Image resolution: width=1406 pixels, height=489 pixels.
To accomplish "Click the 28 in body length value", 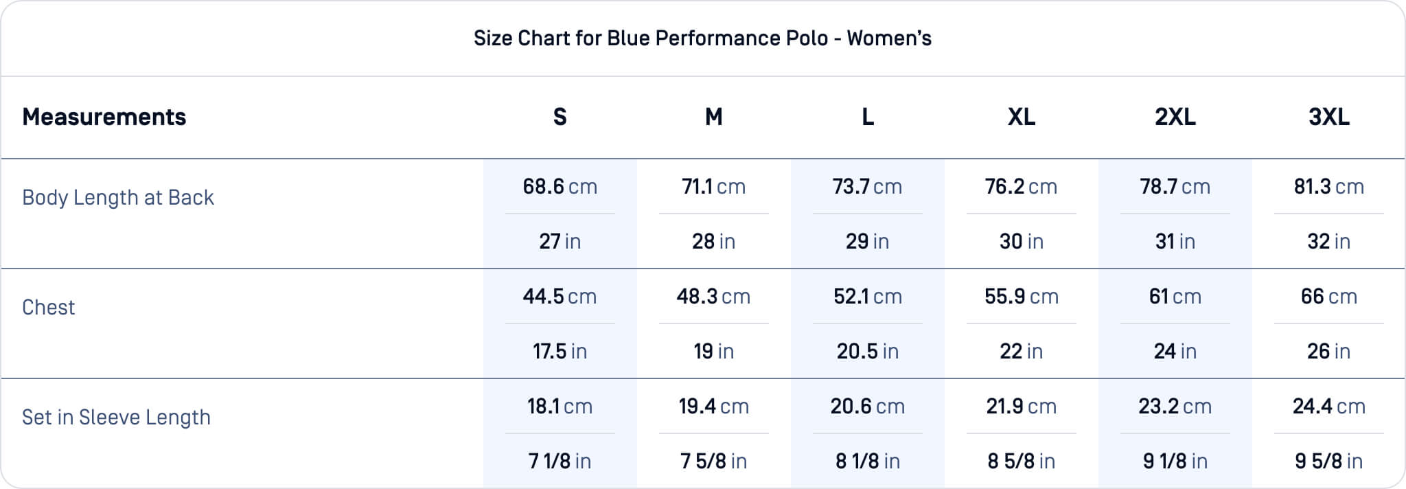I will pos(713,241).
